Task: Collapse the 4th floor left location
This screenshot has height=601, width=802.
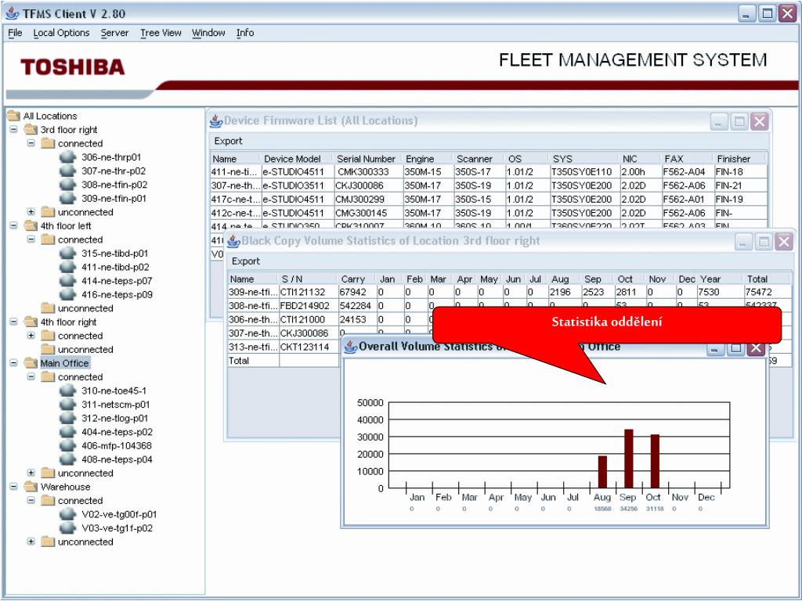Action: (14, 225)
